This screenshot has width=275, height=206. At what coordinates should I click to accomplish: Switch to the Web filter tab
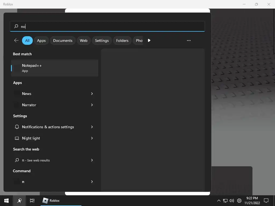84,41
